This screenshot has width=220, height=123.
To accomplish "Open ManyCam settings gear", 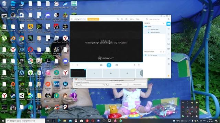I will pos(168,19).
